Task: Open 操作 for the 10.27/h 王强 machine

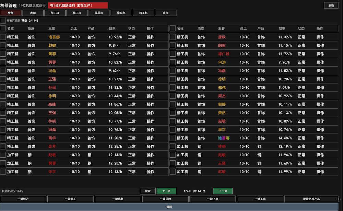Action: [151, 79]
